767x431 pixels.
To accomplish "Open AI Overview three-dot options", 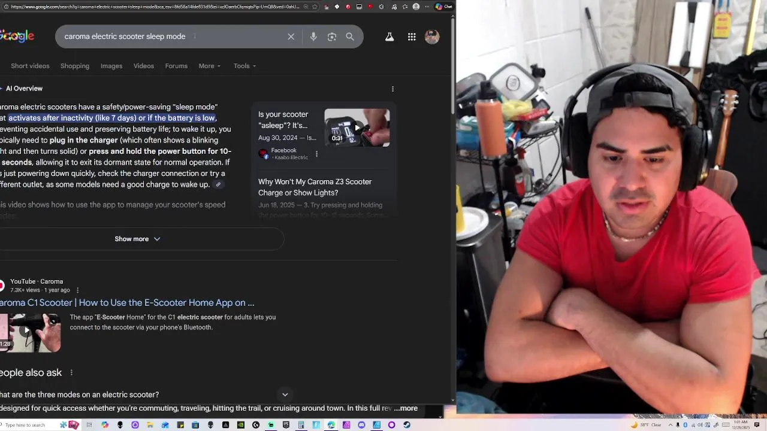I will pos(392,89).
